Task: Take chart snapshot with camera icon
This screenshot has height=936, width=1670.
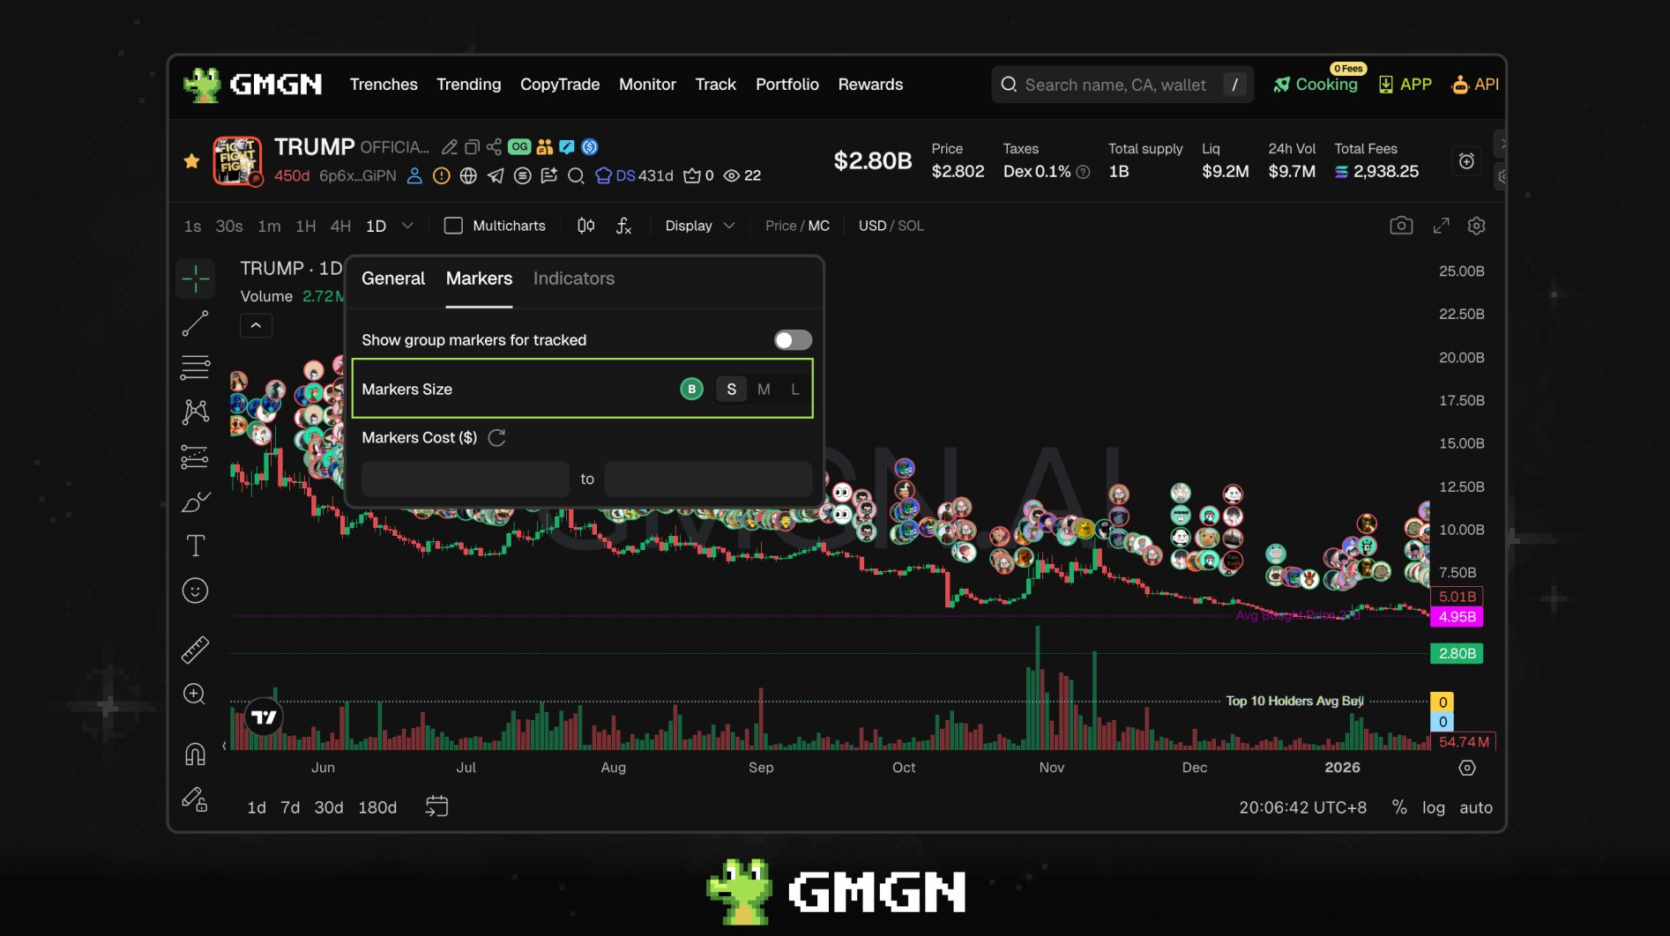Action: [1401, 226]
